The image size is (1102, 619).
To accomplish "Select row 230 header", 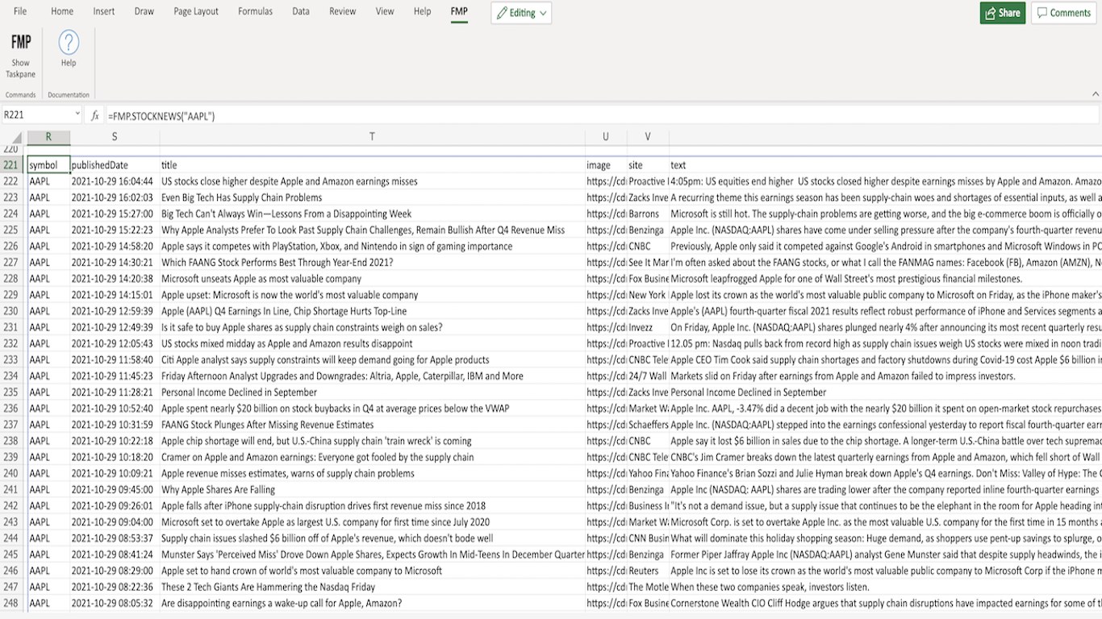I will [x=11, y=311].
